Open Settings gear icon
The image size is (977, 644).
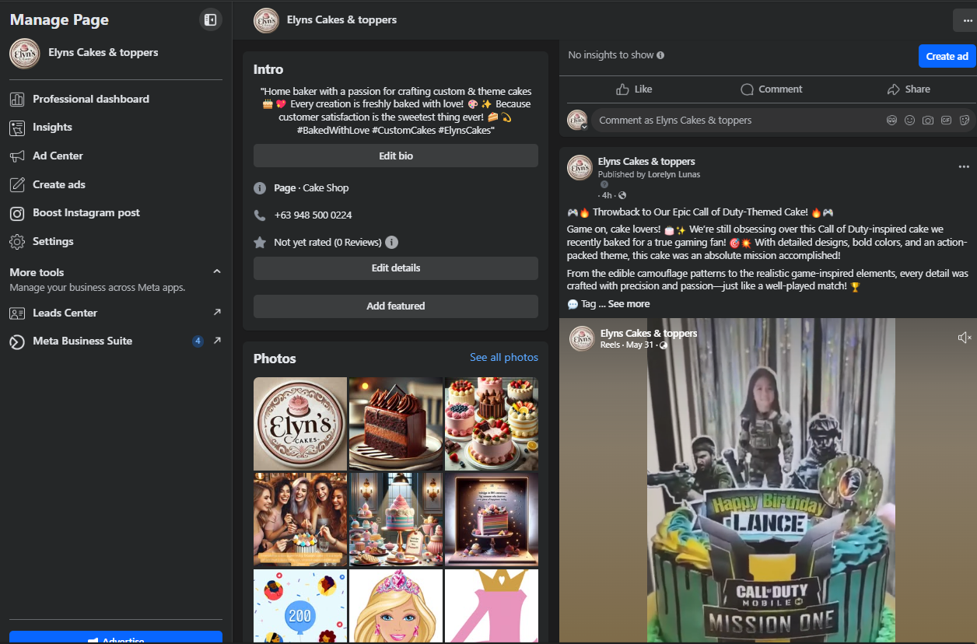pyautogui.click(x=17, y=242)
